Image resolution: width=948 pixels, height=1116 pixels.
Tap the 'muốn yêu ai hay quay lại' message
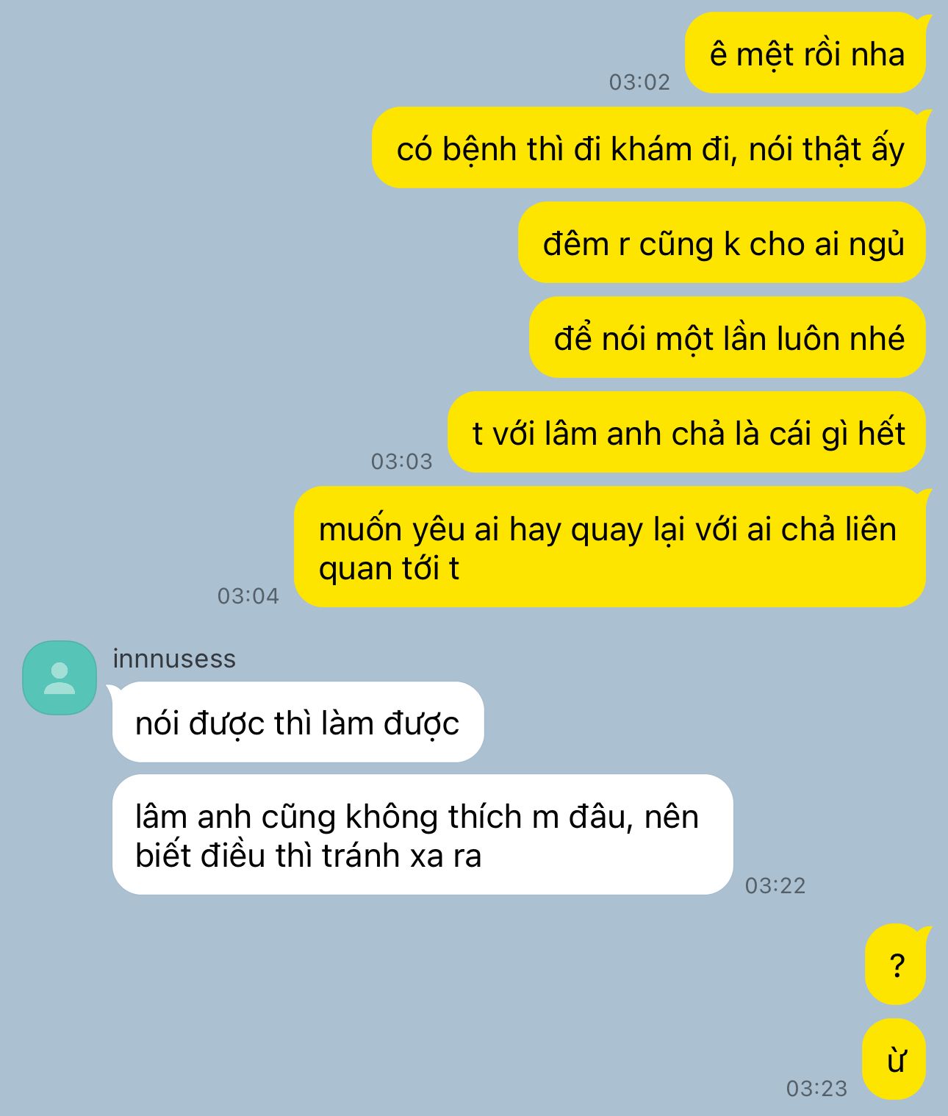[610, 547]
